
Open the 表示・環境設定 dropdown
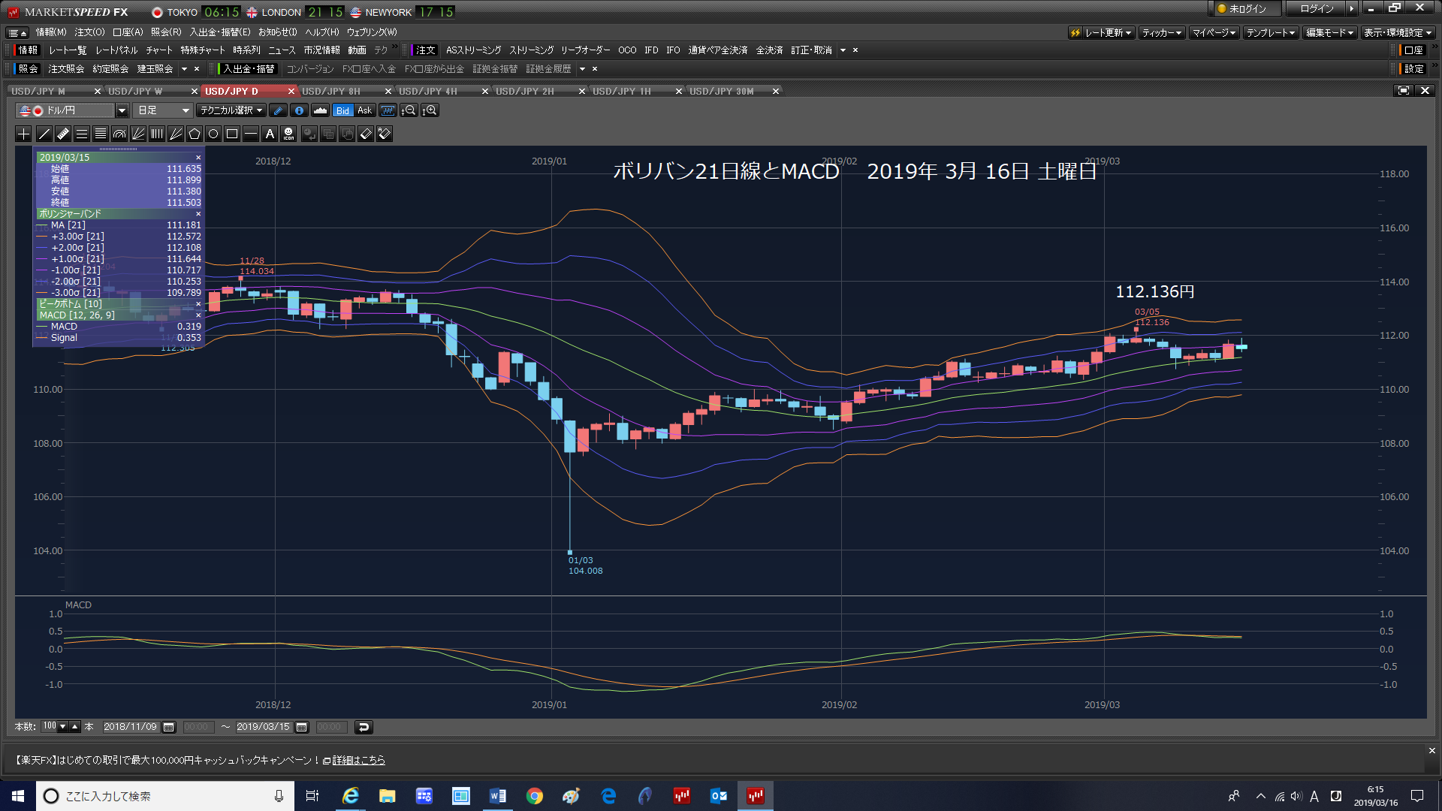1398,32
